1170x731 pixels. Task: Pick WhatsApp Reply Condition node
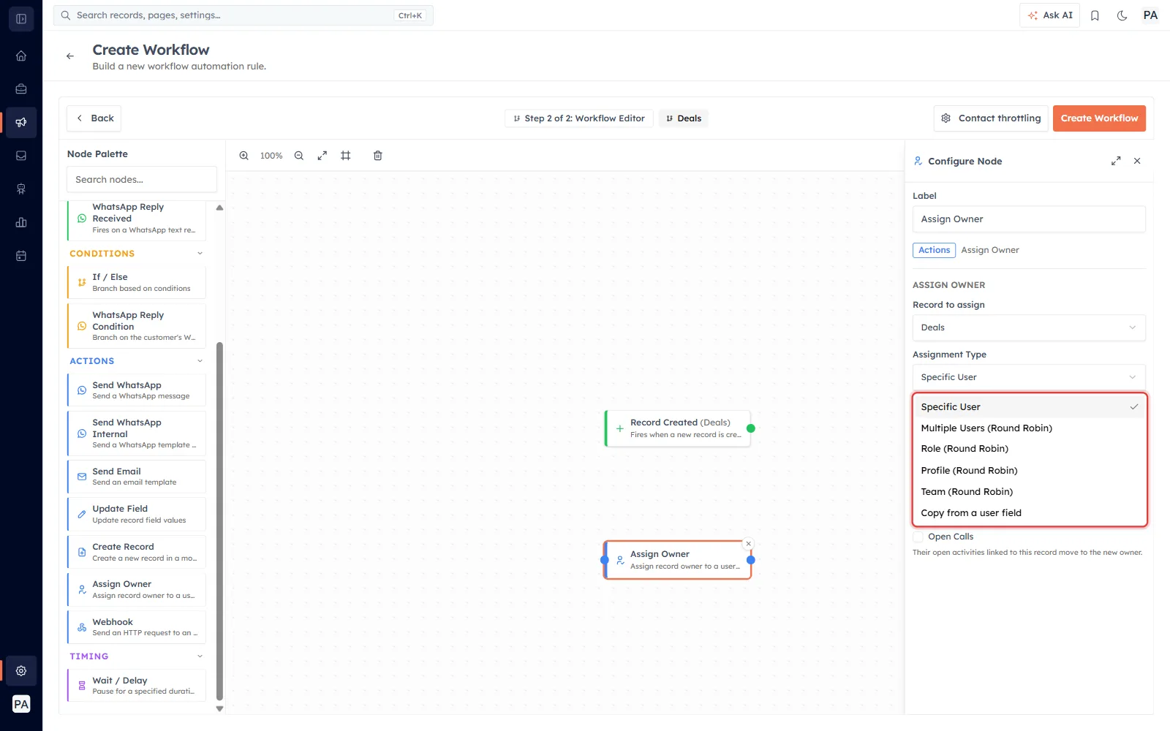coord(137,326)
